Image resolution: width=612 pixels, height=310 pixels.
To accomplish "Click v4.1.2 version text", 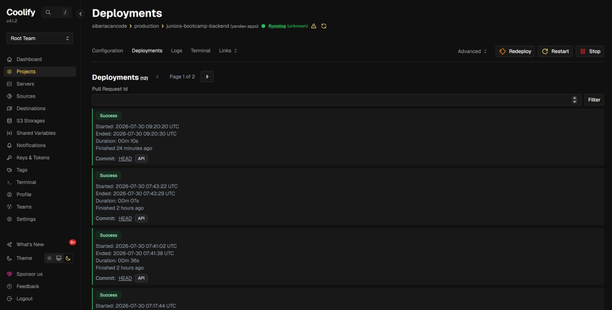I will [x=12, y=21].
